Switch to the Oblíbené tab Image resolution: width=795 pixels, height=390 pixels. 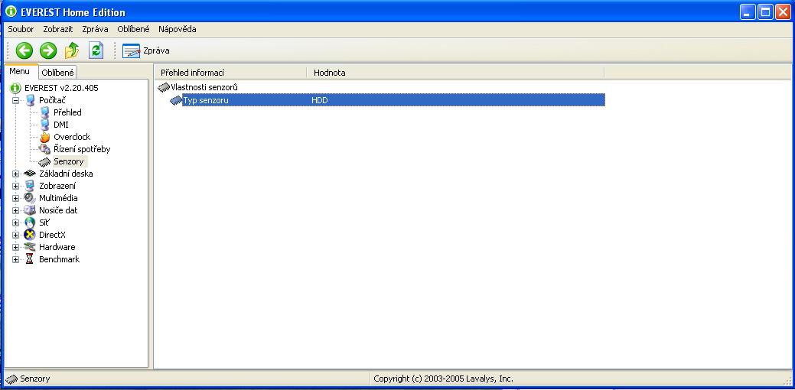tap(57, 73)
